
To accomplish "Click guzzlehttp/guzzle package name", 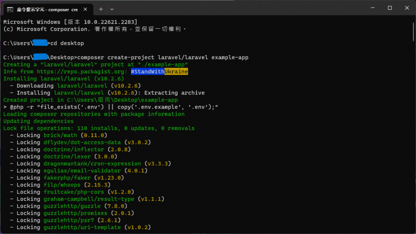I will coord(72,206).
